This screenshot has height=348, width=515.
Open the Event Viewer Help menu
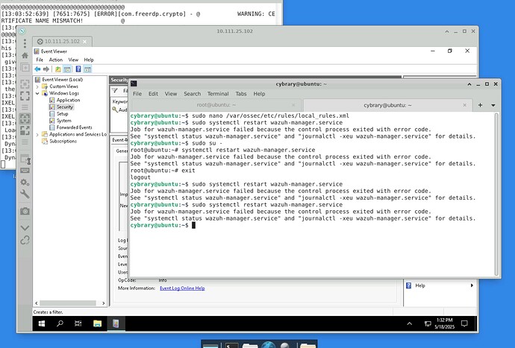(x=89, y=60)
